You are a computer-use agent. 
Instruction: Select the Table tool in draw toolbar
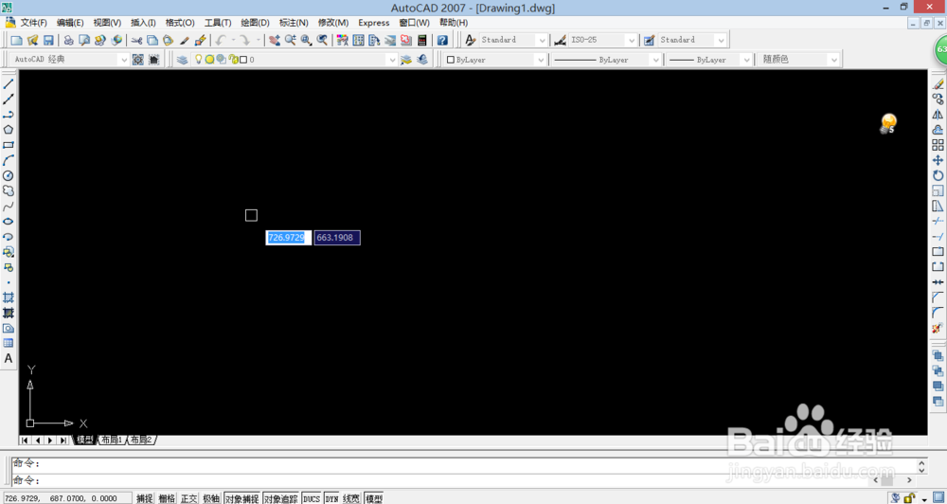(x=9, y=343)
